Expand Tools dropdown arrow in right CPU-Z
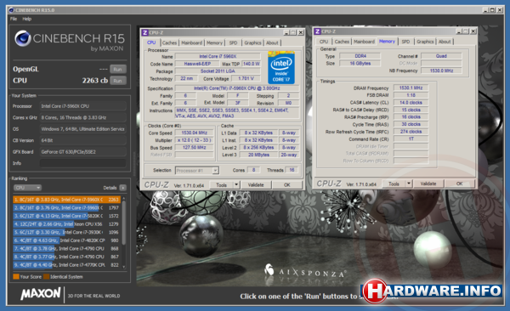This screenshot has height=311, width=510. (x=409, y=184)
